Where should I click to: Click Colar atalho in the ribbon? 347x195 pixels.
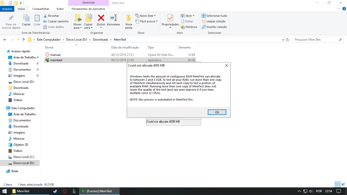coord(54,27)
